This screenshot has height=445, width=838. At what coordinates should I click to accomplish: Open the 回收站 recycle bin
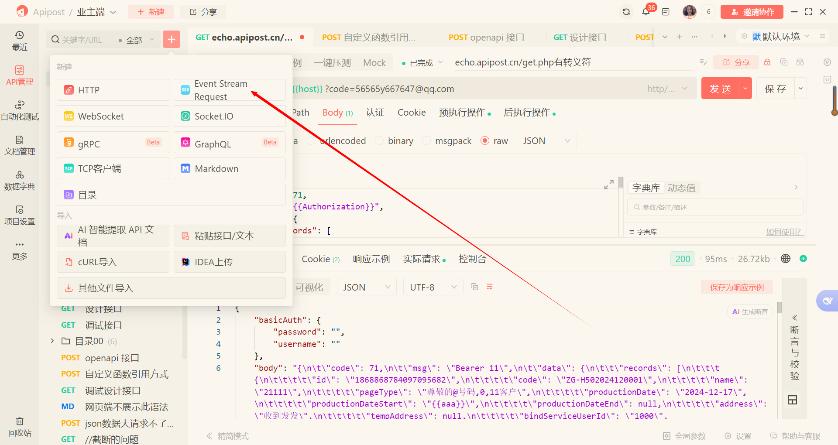pyautogui.click(x=20, y=427)
